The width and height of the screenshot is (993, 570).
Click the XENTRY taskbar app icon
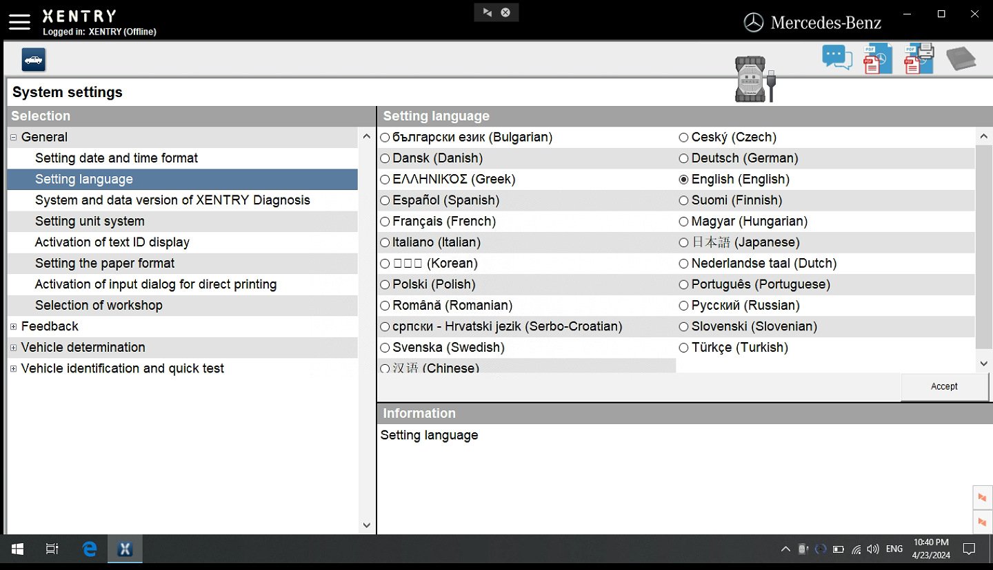coord(125,549)
